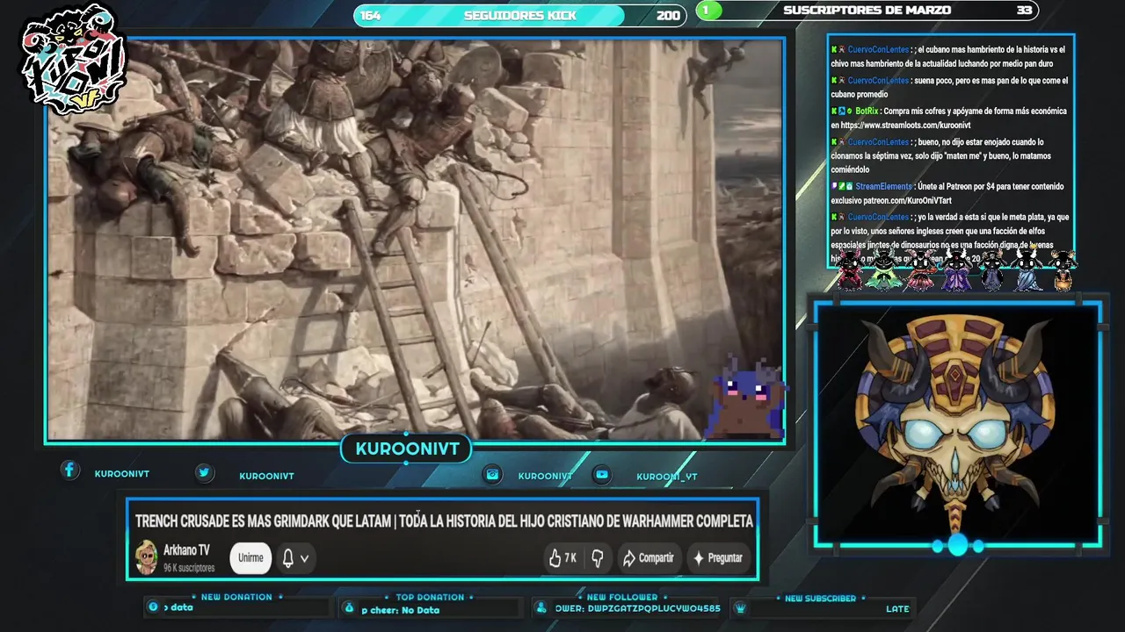
Task: Open the Arkhano TV channel avatar
Action: 146,557
